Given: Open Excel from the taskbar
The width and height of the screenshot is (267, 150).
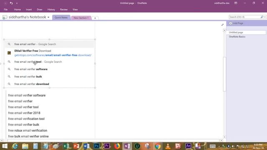Looking at the screenshot, I should (x=66, y=146).
